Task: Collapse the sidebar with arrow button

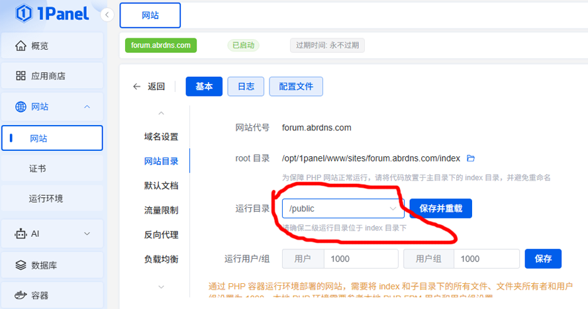Action: coord(108,15)
